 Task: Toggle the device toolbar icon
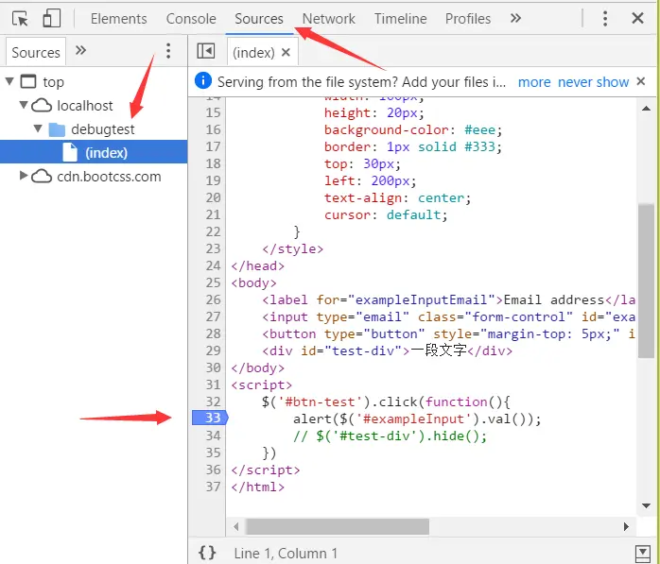pos(52,19)
